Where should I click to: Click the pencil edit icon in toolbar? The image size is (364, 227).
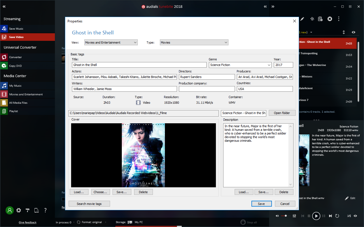(302, 19)
